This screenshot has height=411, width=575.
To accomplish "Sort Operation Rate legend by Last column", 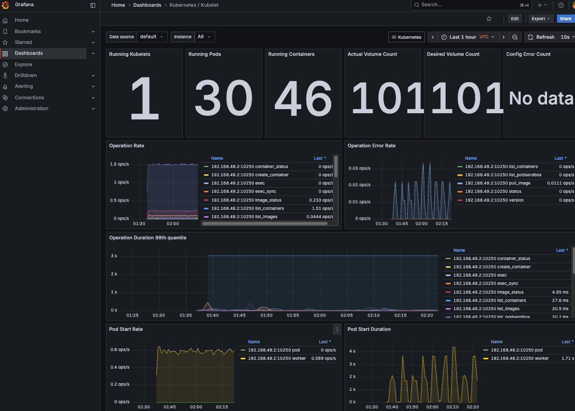I will [x=319, y=158].
